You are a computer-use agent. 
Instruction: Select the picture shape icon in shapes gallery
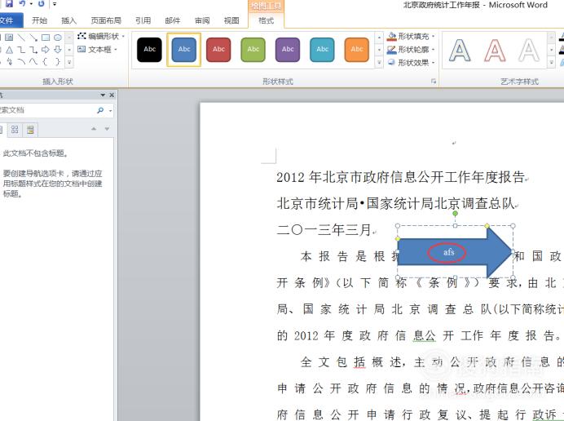coord(9,37)
